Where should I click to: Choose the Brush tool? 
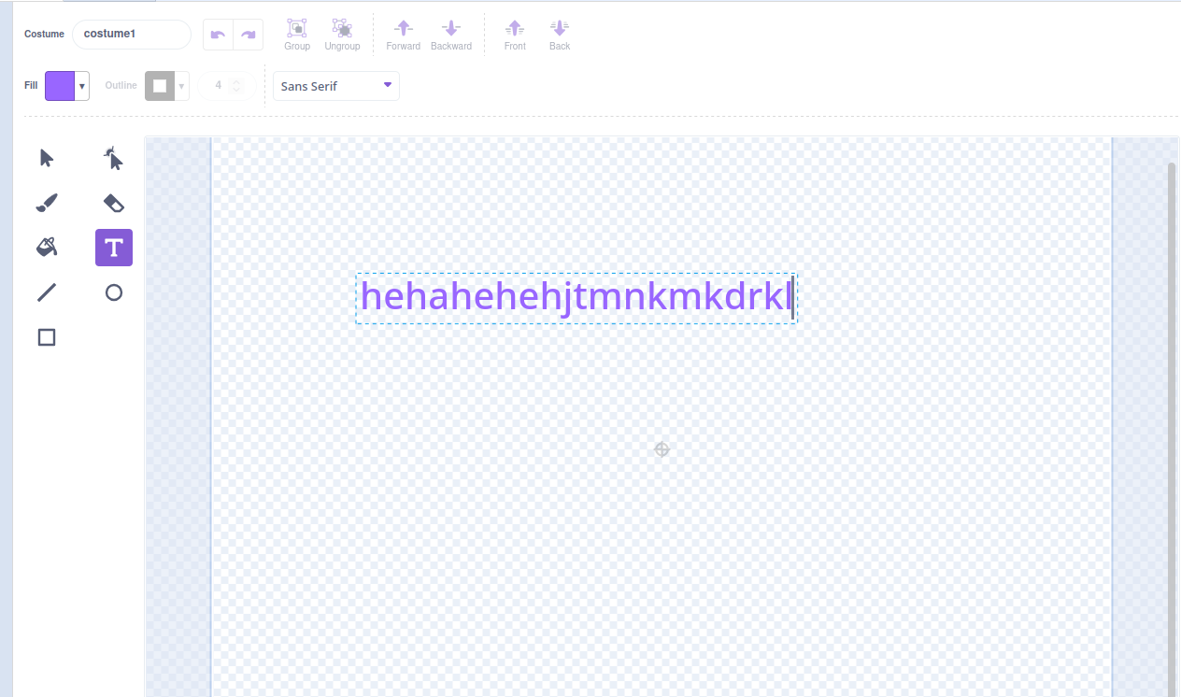point(47,204)
